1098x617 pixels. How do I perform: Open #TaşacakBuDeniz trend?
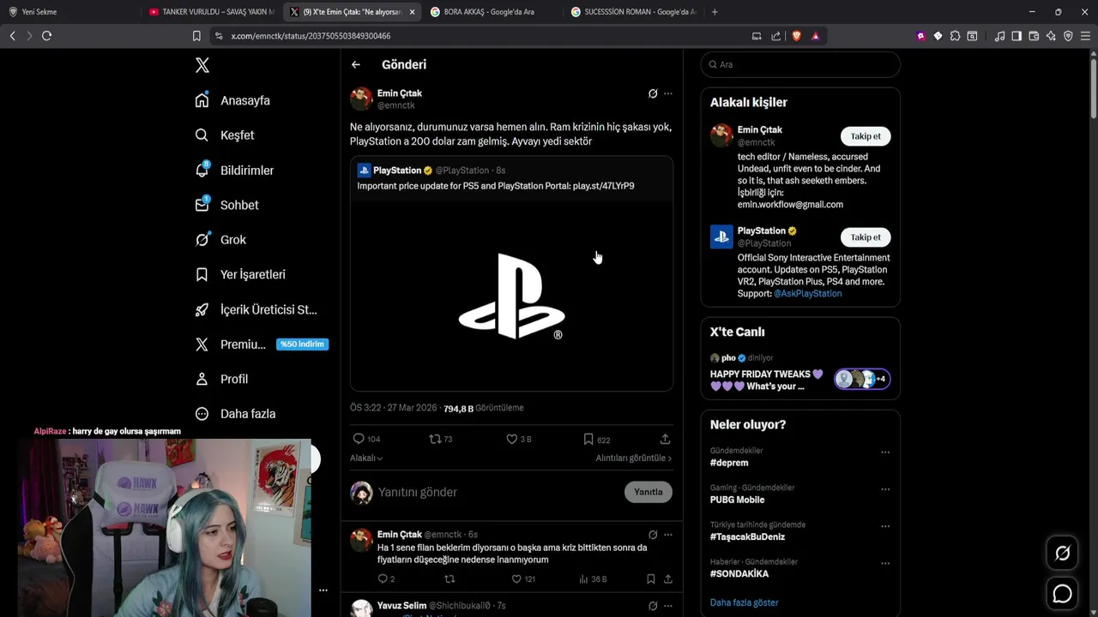[x=747, y=537]
